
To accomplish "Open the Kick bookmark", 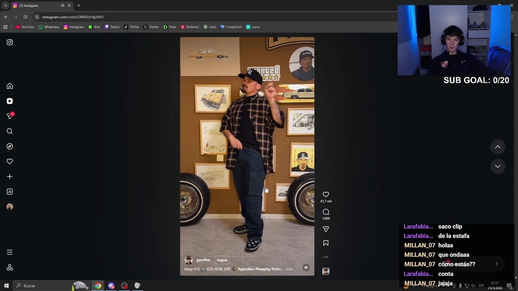I will 94,27.
